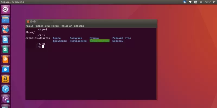
Task: Open Ubuntu Software from the dock
Action: [x=5, y=69]
